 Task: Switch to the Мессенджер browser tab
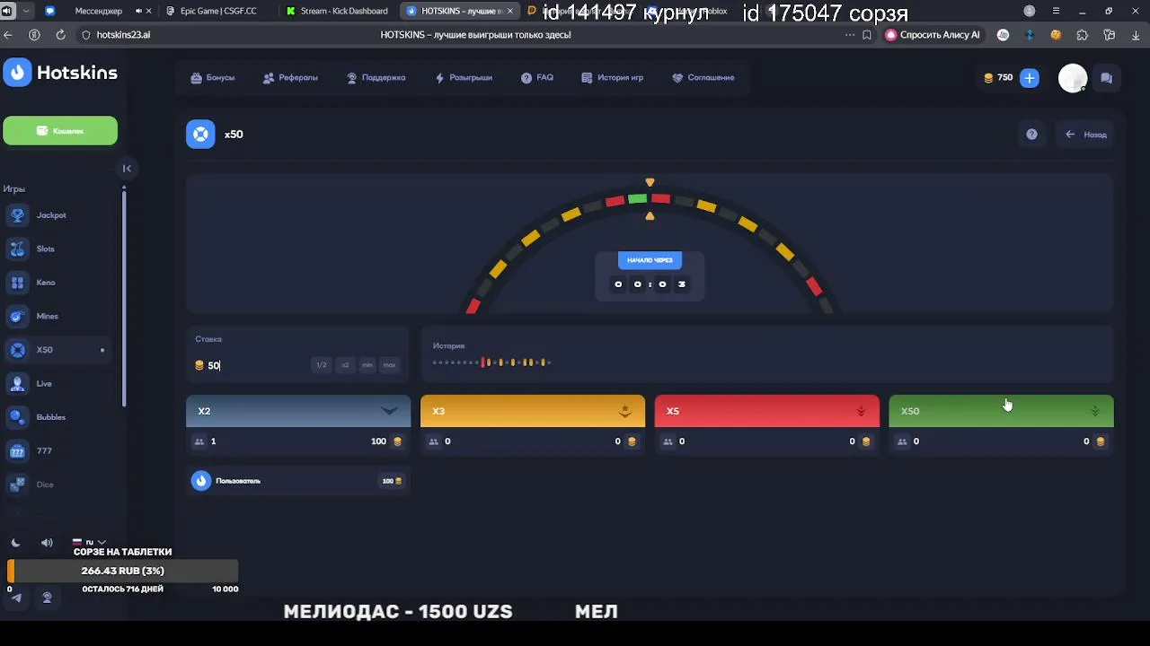coord(97,11)
